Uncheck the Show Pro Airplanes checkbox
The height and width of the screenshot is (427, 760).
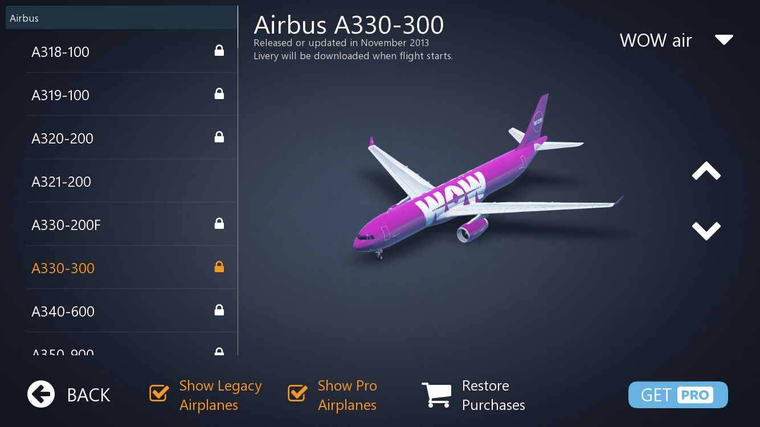[297, 393]
